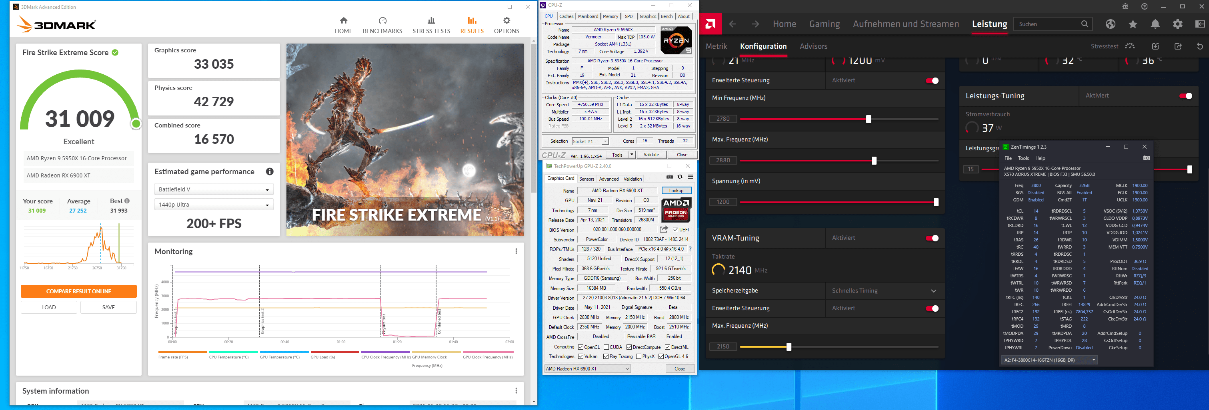
Task: Click the AMD logo in Radeon Software
Action: click(710, 24)
